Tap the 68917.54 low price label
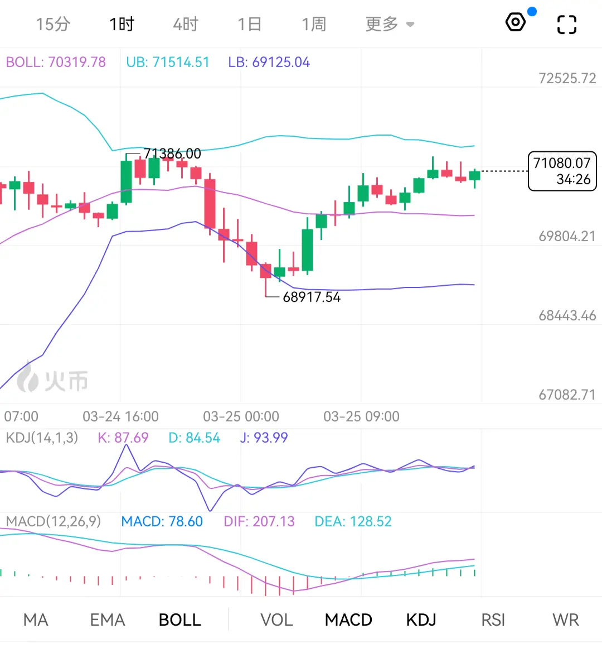 point(312,297)
